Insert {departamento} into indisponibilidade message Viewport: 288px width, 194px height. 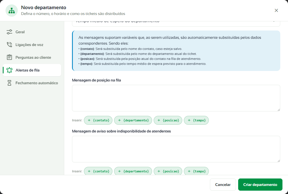[133, 171]
